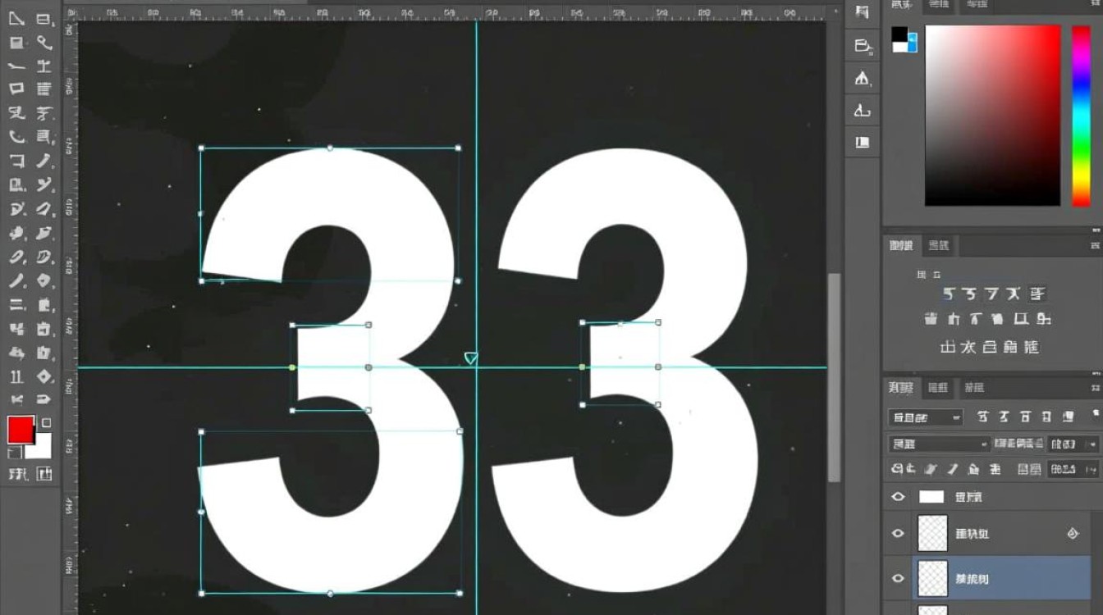Open the middle panel's flyout menu icon
The width and height of the screenshot is (1103, 615).
[x=1095, y=245]
